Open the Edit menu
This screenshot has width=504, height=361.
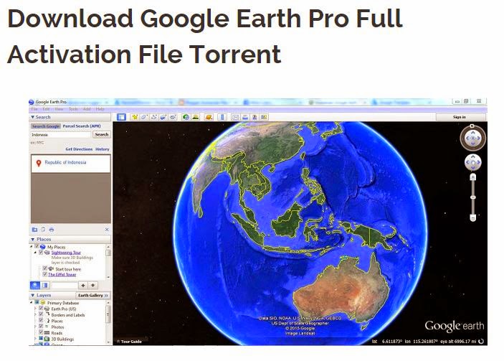47,109
